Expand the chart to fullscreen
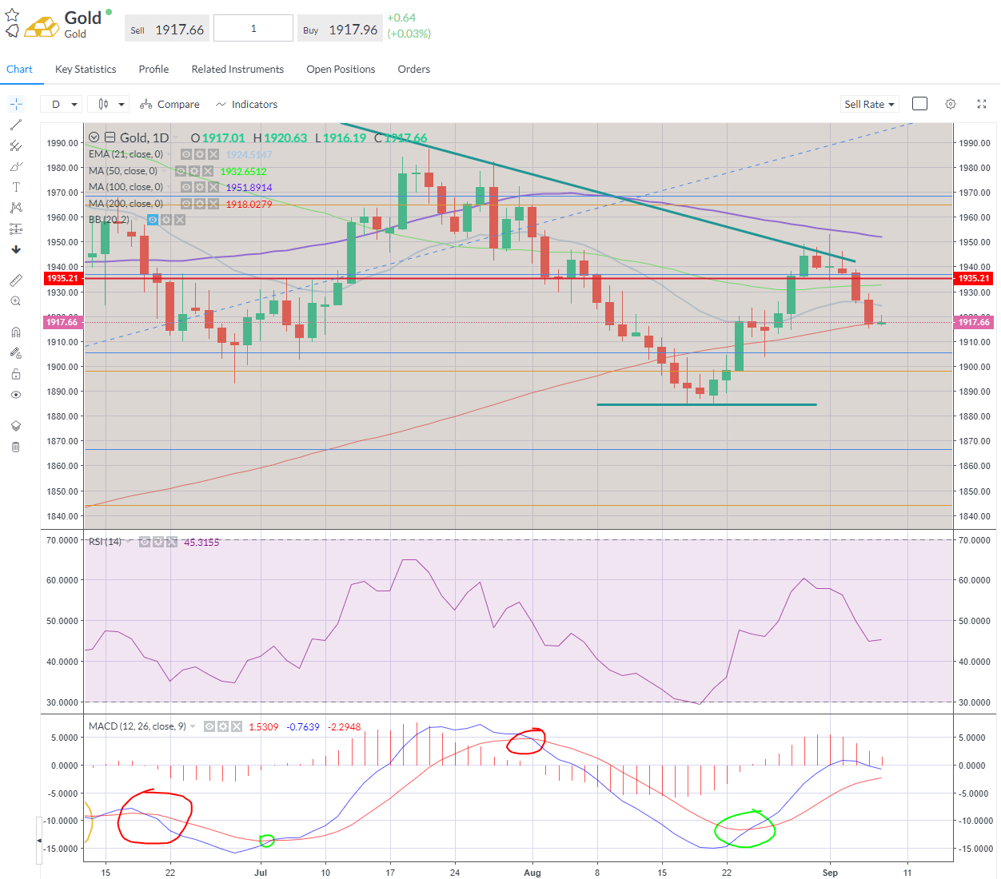Image resolution: width=1001 pixels, height=879 pixels. pos(982,104)
